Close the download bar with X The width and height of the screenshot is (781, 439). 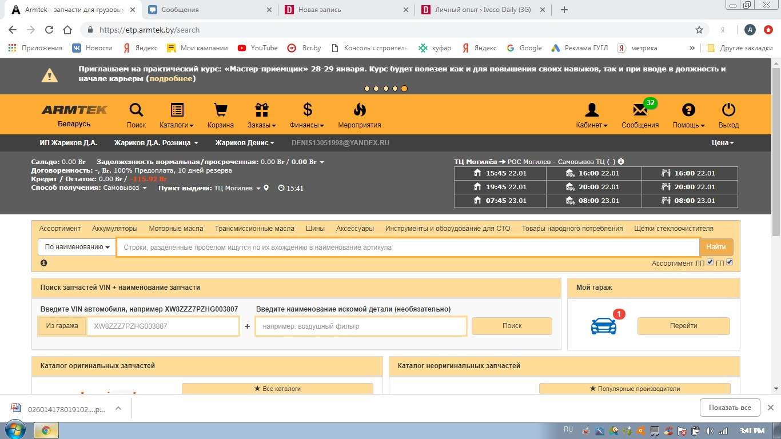tap(771, 408)
